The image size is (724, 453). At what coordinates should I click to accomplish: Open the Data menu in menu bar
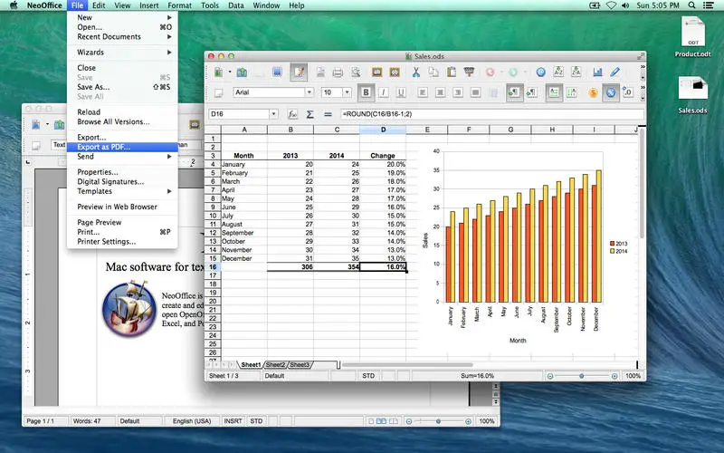point(235,5)
